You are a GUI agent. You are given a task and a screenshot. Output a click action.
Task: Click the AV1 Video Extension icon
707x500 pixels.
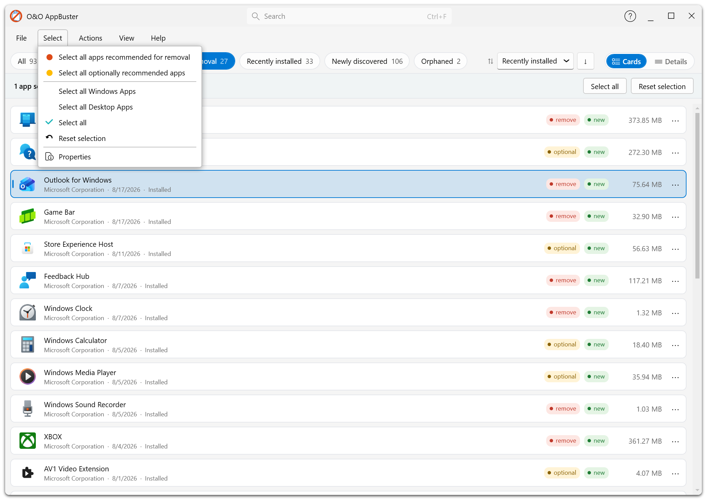coord(27,473)
